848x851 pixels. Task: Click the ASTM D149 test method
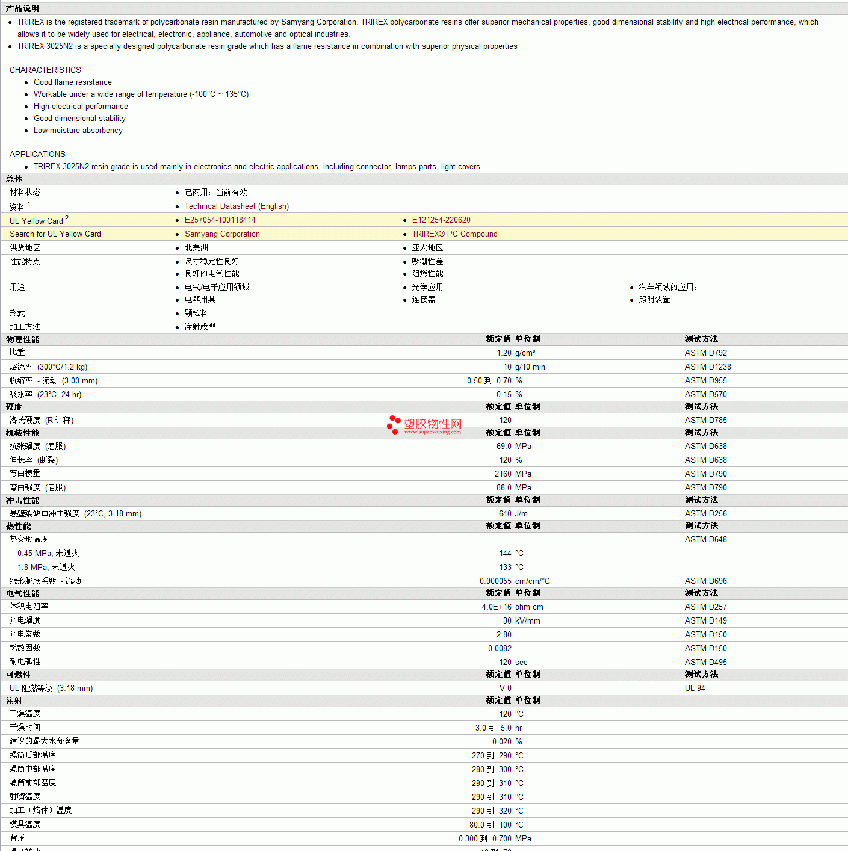coord(705,620)
